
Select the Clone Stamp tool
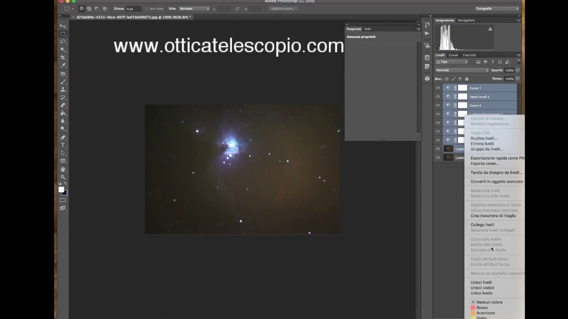pyautogui.click(x=63, y=89)
